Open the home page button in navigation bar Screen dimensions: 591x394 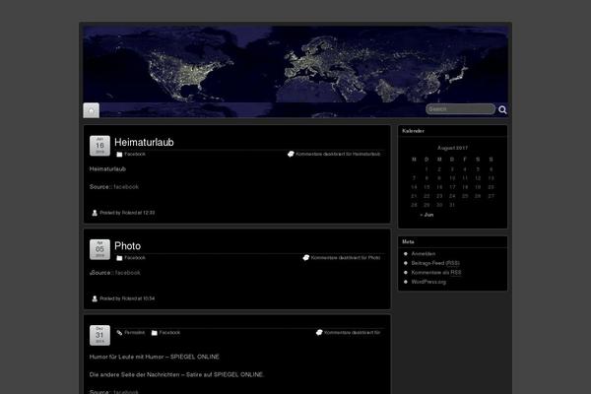coord(92,110)
